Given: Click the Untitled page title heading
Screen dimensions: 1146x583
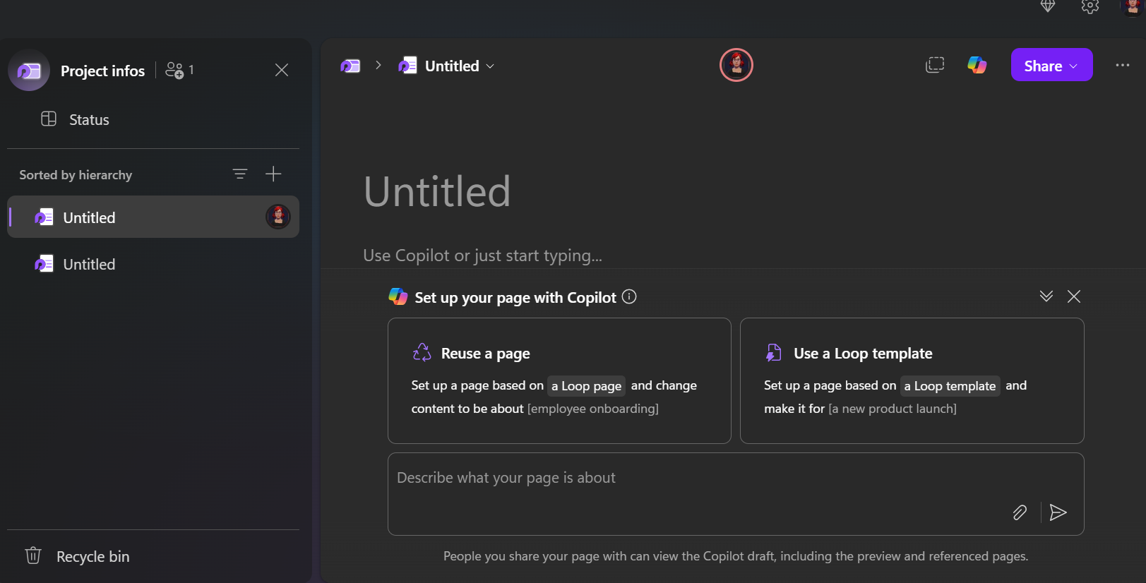Looking at the screenshot, I should click(437, 191).
